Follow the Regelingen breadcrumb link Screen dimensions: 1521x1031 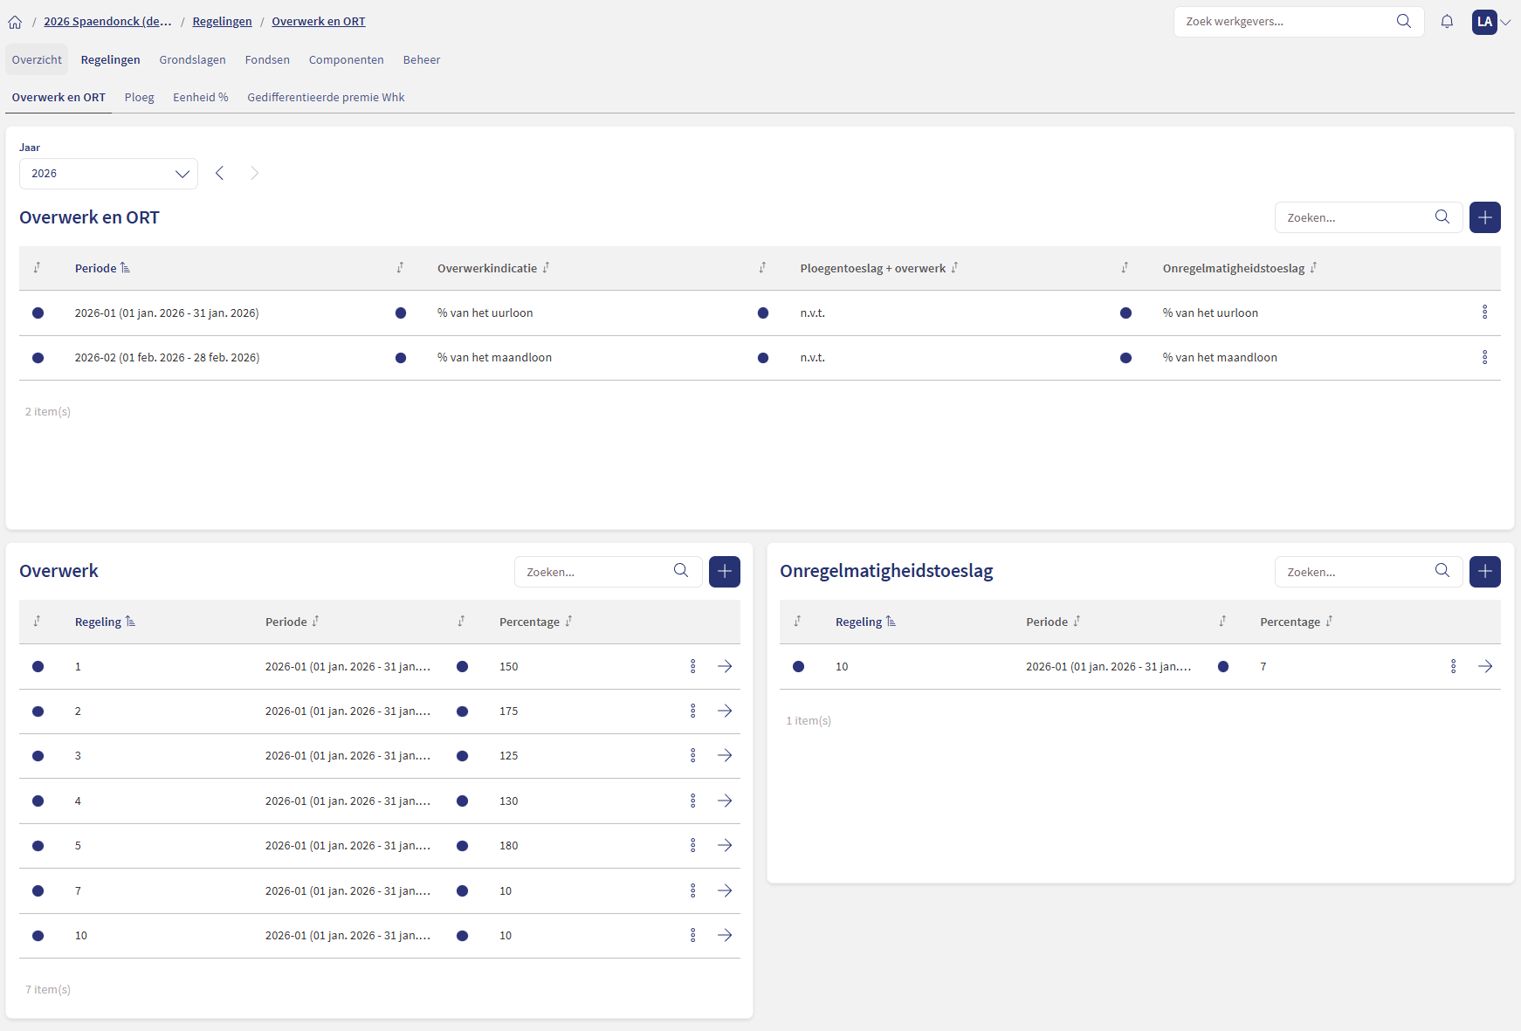point(222,22)
